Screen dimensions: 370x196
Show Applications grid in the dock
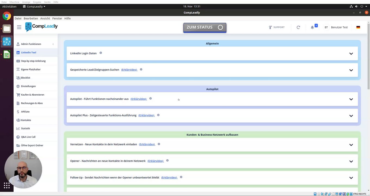(x=7, y=186)
